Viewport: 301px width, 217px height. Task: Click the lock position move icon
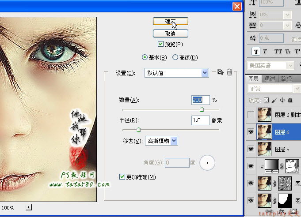(282, 100)
